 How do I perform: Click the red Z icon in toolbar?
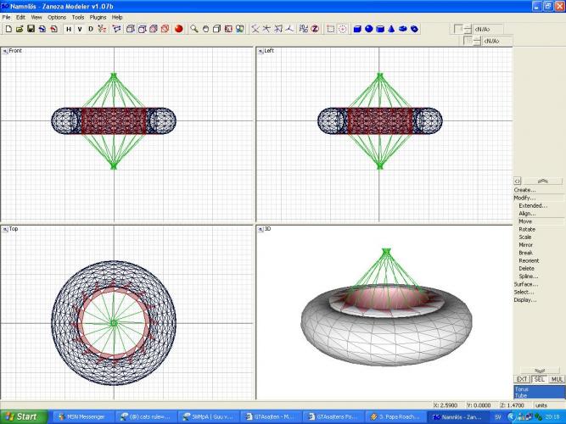(x=315, y=29)
